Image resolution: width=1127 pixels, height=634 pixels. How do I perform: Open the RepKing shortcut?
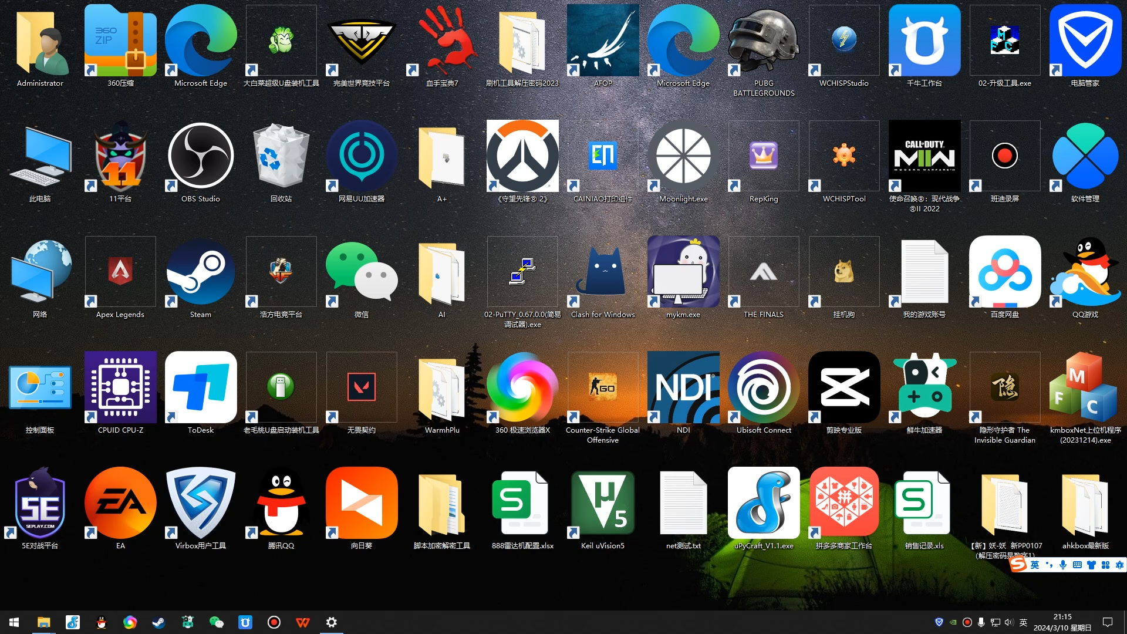[764, 161]
